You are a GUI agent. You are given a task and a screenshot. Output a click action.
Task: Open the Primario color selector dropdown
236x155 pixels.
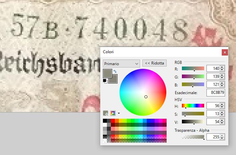click(x=121, y=63)
